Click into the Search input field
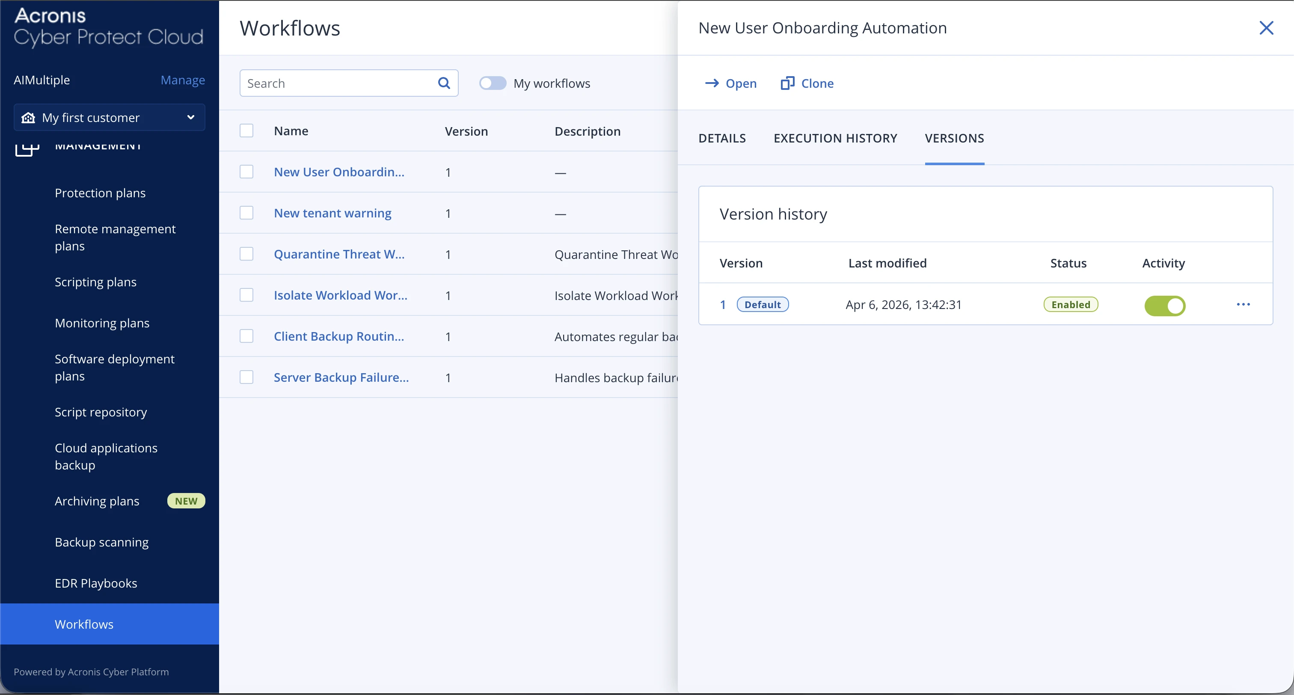This screenshot has width=1294, height=695. [339, 83]
